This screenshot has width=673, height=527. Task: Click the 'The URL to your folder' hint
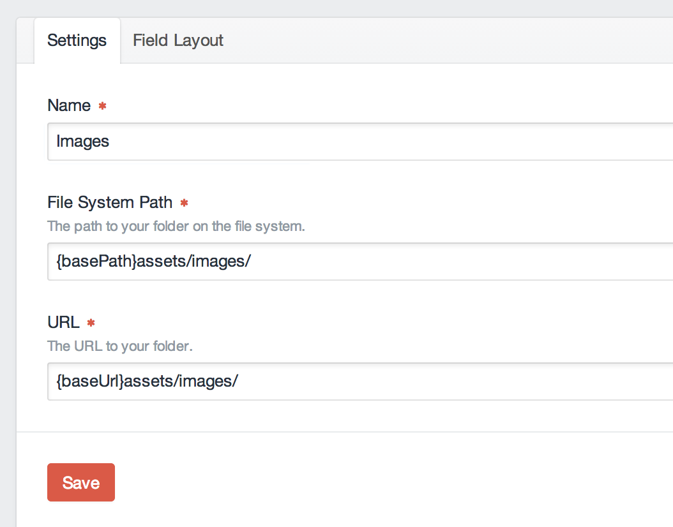[x=120, y=346]
